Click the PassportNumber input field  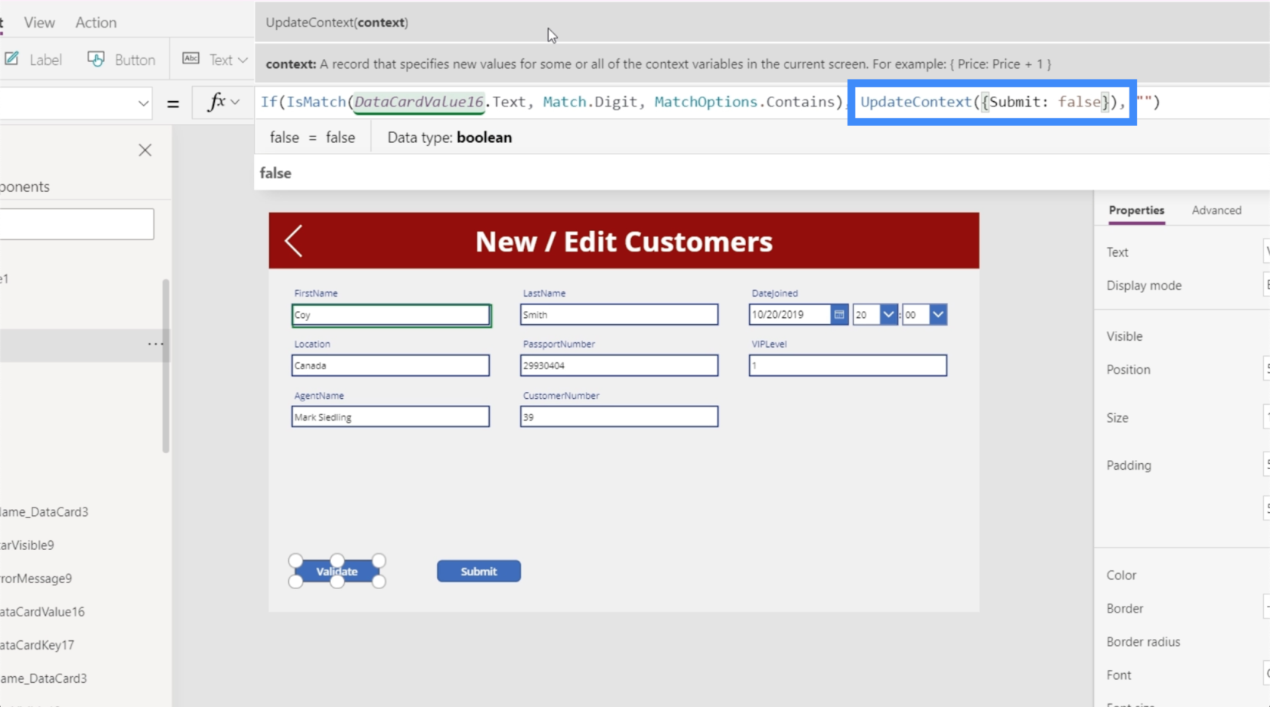[619, 366]
